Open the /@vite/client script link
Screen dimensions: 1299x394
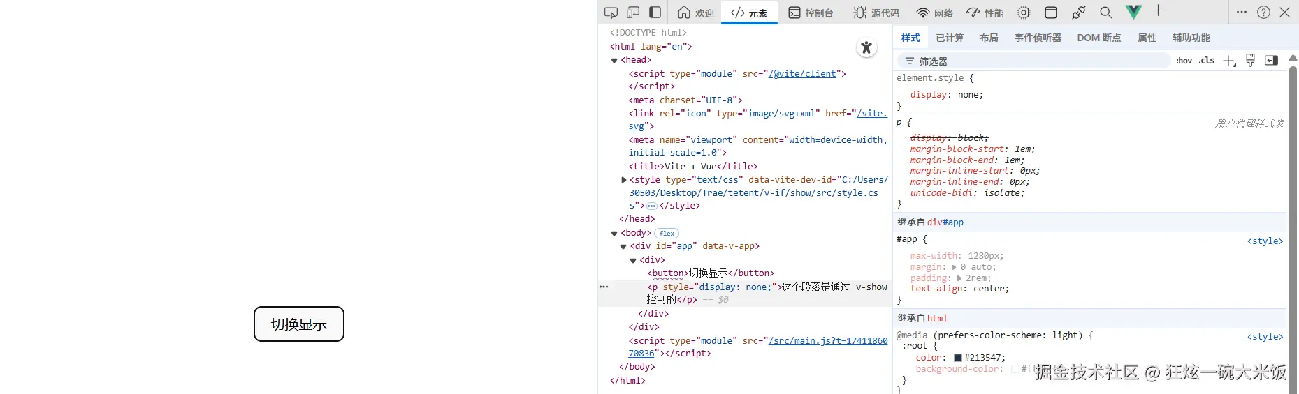(x=802, y=73)
